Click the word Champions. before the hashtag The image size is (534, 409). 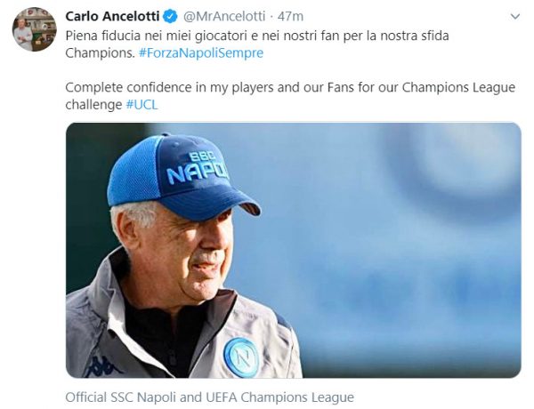100,53
